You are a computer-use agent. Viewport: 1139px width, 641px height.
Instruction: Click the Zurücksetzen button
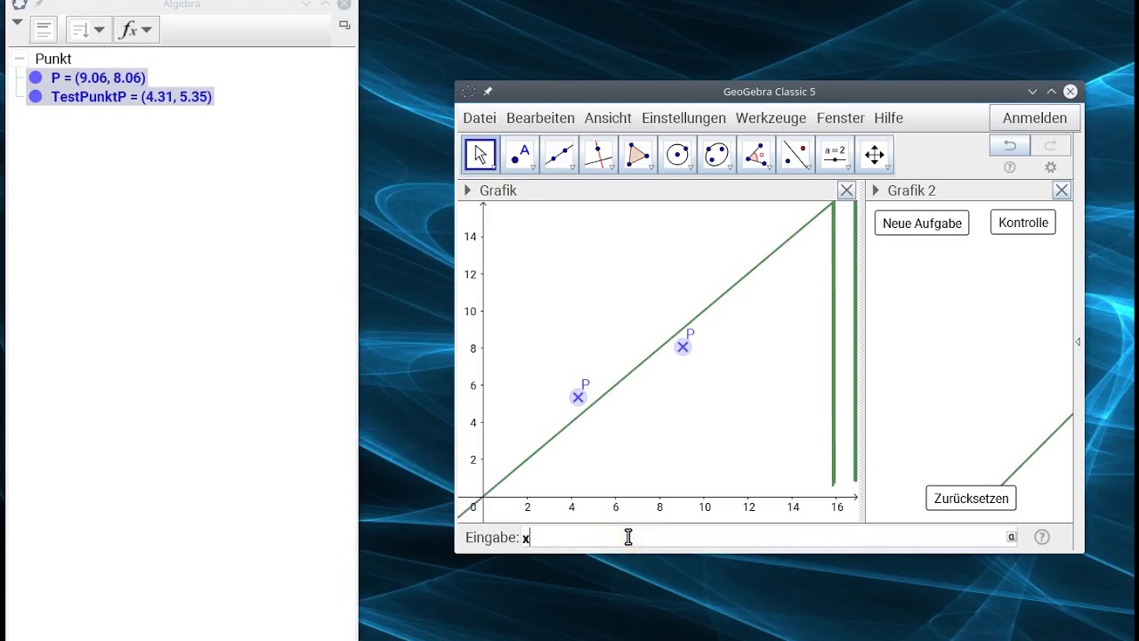tap(971, 499)
